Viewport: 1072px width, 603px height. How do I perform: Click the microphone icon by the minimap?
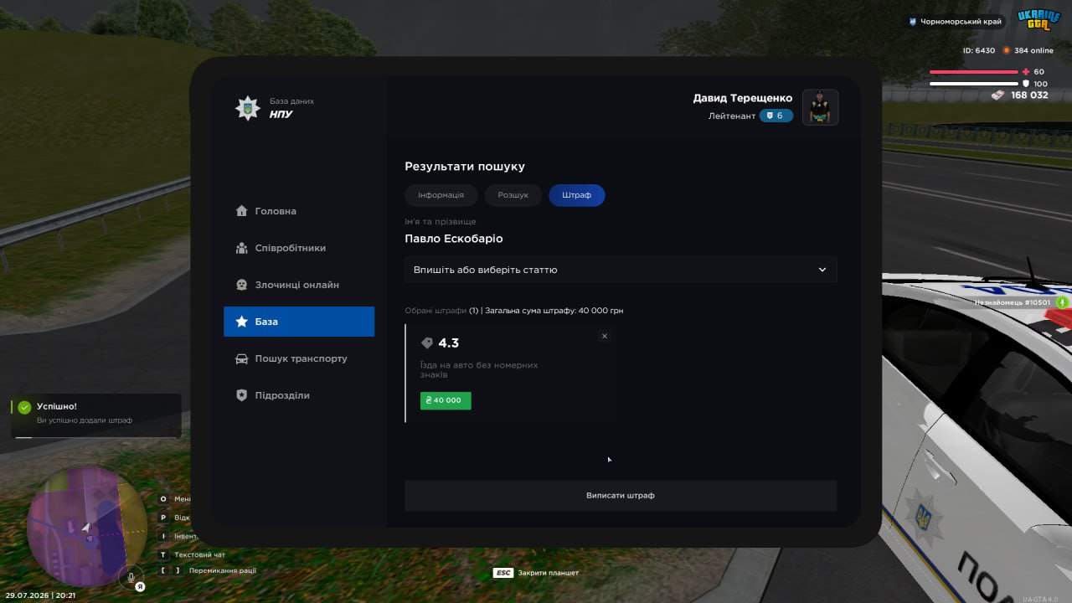point(131,576)
